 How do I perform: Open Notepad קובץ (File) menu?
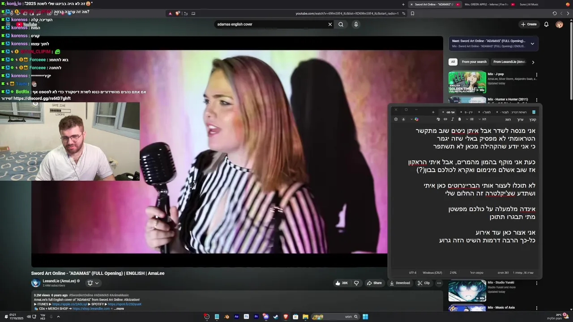coord(533,119)
